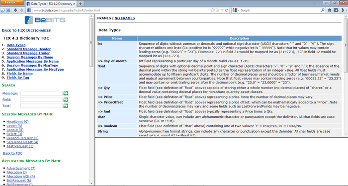Click the green go arrow beside Text
Screen dimensions: 348x186
[66, 106]
